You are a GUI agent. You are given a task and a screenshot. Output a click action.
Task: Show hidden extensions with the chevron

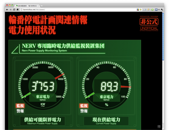159,10
